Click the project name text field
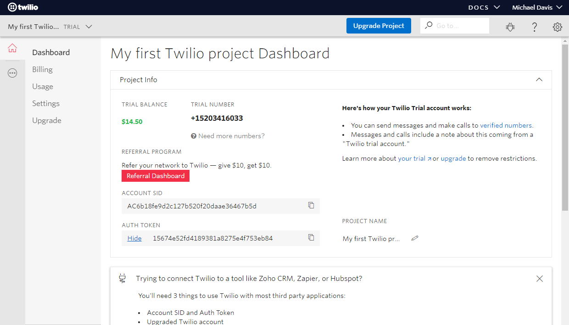 pos(371,239)
